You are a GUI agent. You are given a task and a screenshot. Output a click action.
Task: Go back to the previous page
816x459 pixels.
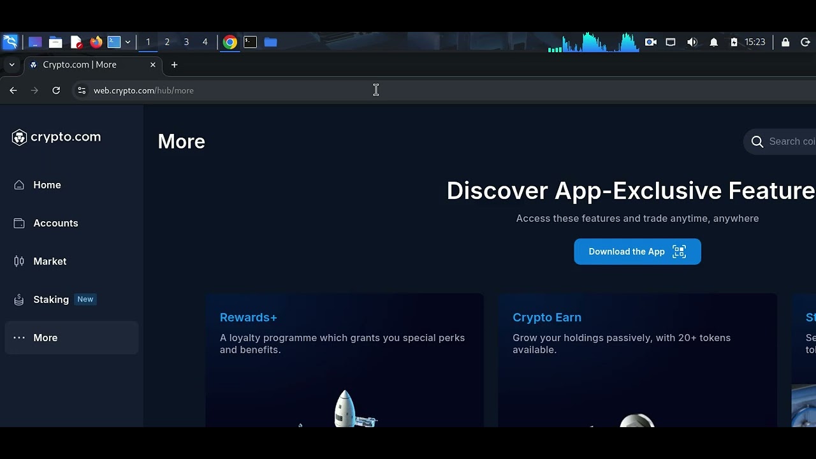click(13, 91)
